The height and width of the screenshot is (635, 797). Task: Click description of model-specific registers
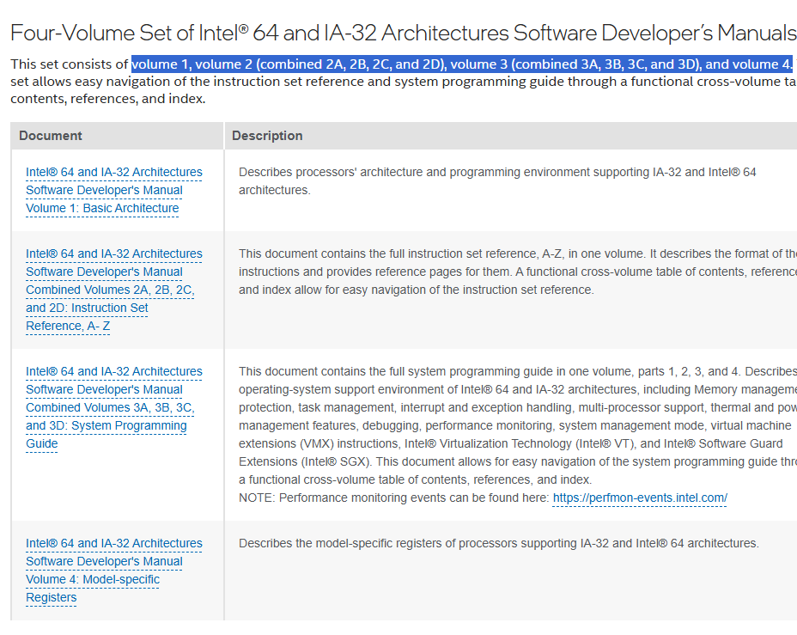click(499, 543)
